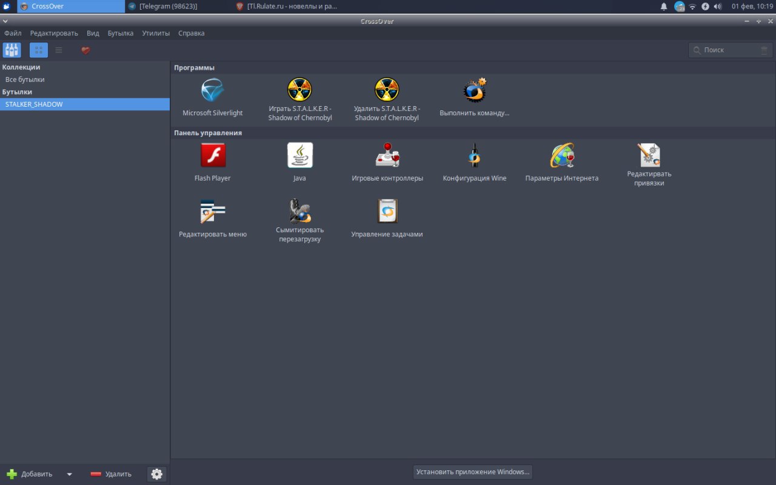Image resolution: width=776 pixels, height=485 pixels.
Task: Click the Добавить button
Action: click(x=30, y=474)
